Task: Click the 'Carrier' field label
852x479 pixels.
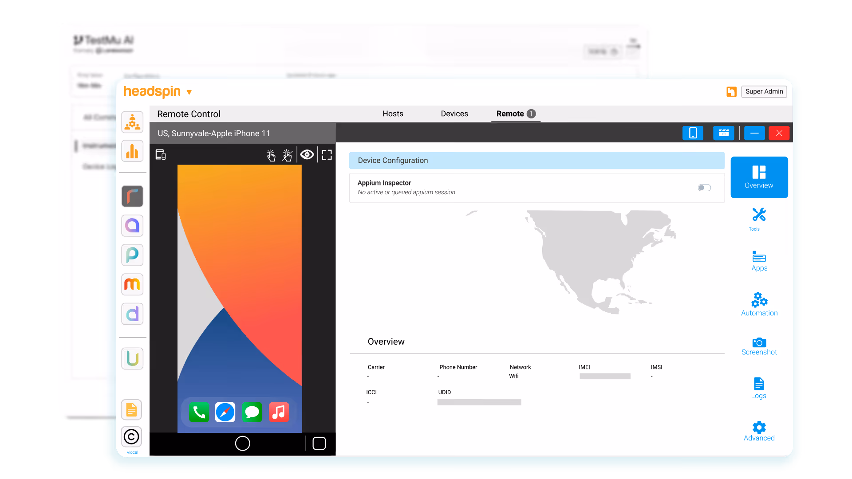Action: coord(376,367)
